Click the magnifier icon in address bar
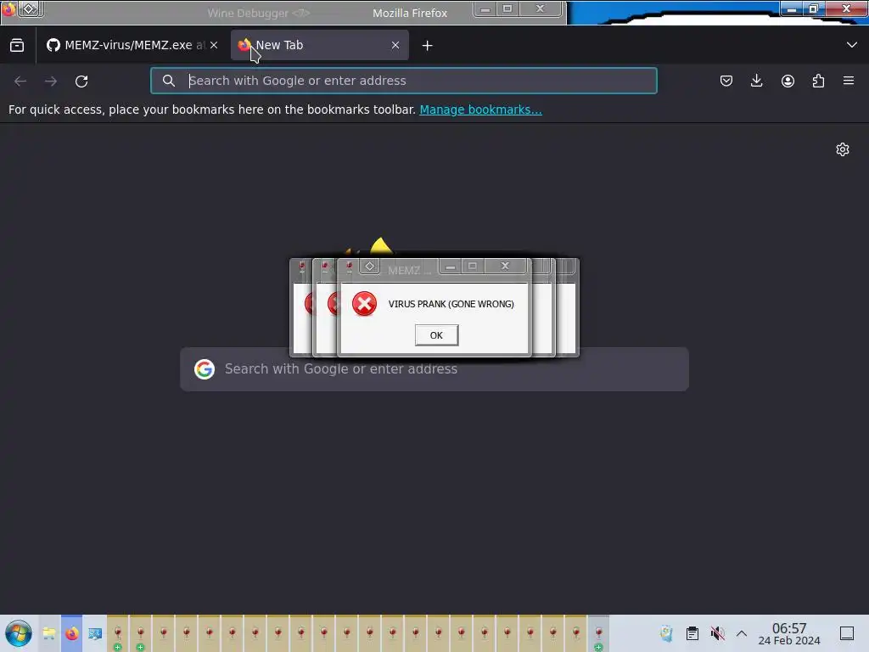 click(169, 81)
